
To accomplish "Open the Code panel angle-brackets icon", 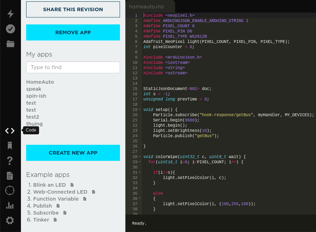I will tap(10, 131).
